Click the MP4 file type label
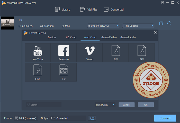 pos(67,26)
